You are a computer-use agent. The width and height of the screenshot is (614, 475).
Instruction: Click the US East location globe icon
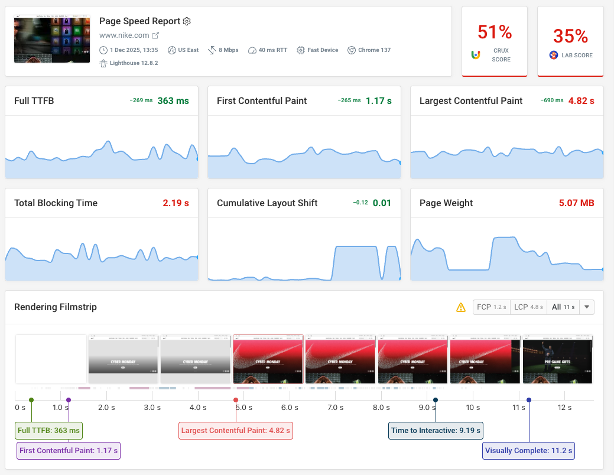point(172,50)
